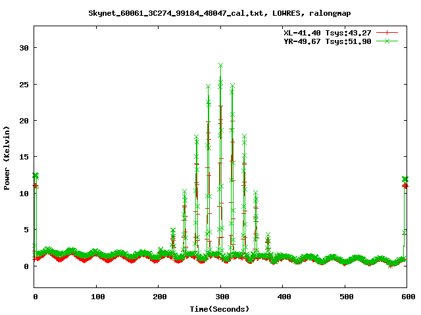Click the Time(Seconds) x-axis label
This screenshot has width=421, height=315.
[x=219, y=309]
